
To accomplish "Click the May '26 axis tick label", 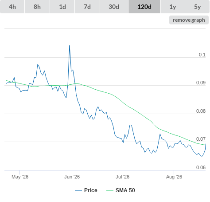I will (20, 177).
